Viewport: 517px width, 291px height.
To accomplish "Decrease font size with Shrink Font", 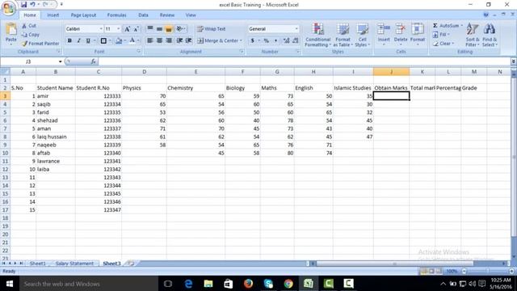I will 136,29.
